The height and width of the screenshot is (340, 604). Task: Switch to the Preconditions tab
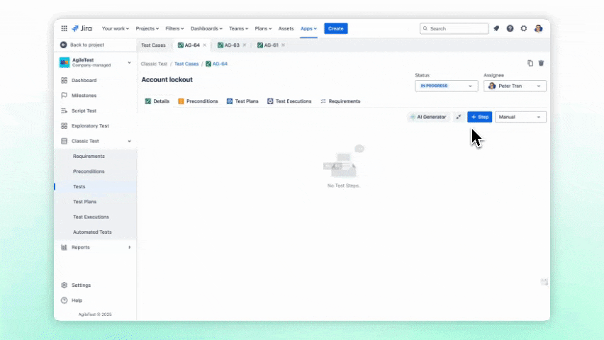(198, 101)
